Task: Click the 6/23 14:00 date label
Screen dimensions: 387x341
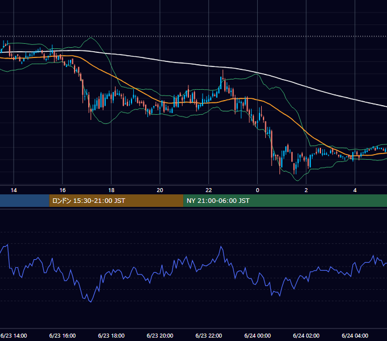Action: (14, 335)
